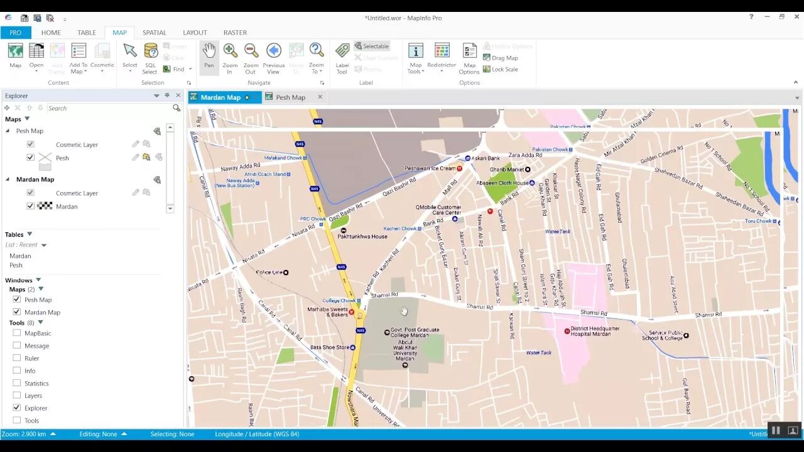Select Pesh in Tables list
This screenshot has width=804, height=452.
click(x=16, y=265)
